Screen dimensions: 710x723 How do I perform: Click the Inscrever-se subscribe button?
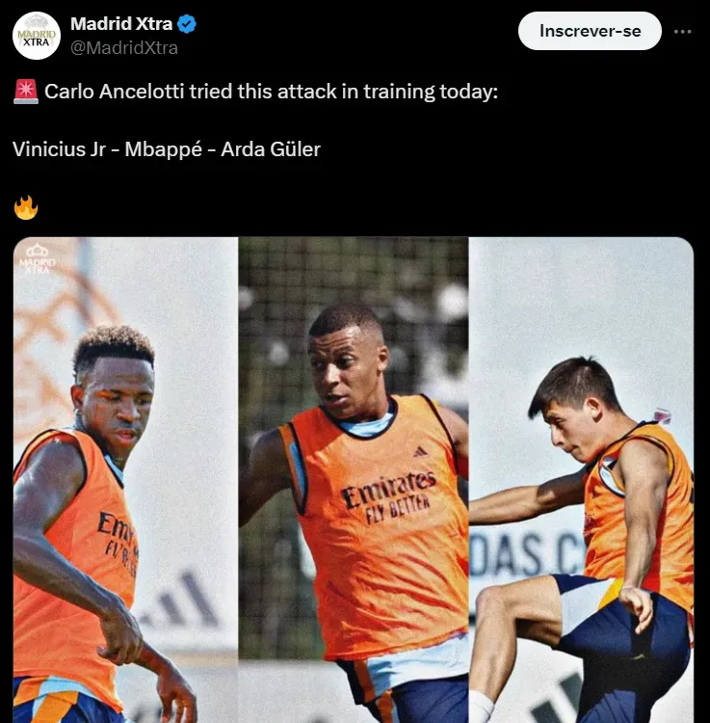[590, 31]
